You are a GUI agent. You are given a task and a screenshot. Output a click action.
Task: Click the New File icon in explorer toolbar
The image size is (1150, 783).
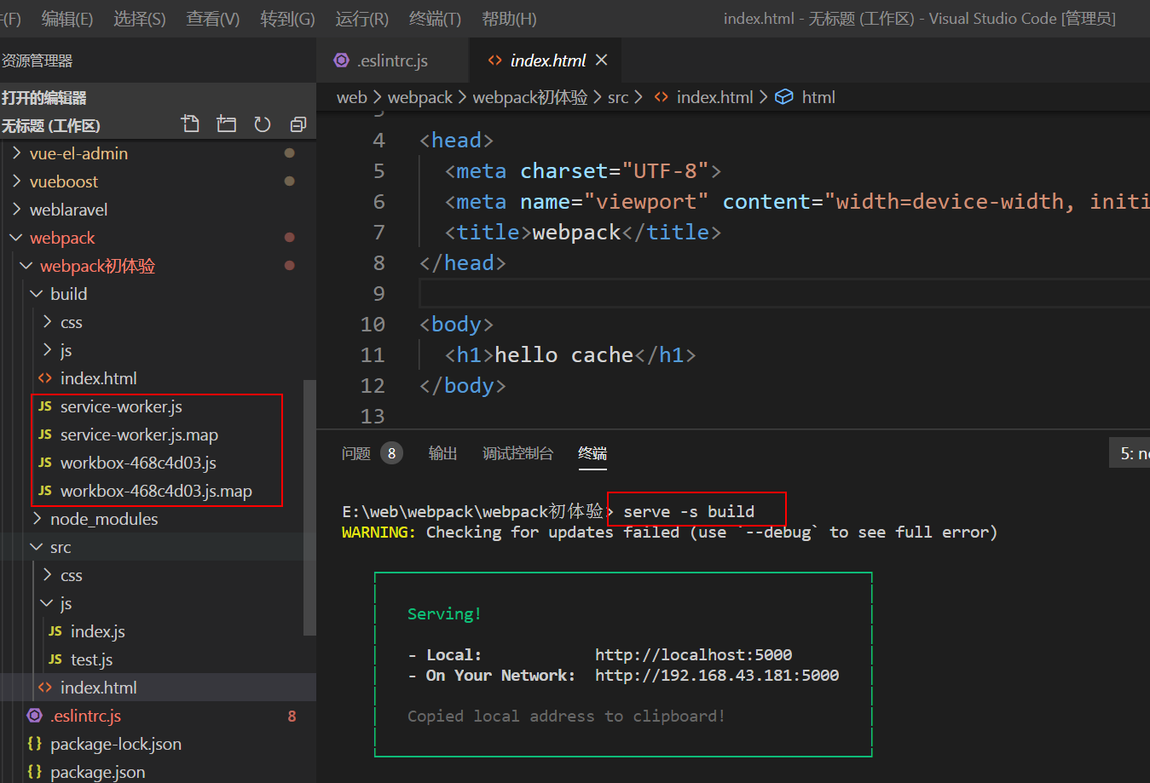[191, 124]
